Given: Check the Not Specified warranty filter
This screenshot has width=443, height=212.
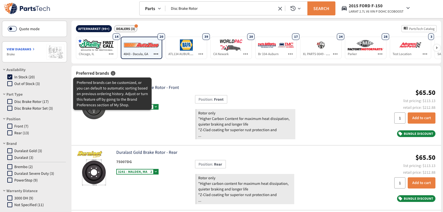Looking at the screenshot, I should pyautogui.click(x=10, y=205).
